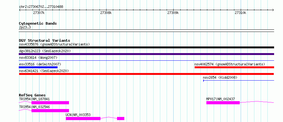This screenshot has width=283, height=122.
Task: Click the short blue esv33516 bar
Action: click(38, 67)
